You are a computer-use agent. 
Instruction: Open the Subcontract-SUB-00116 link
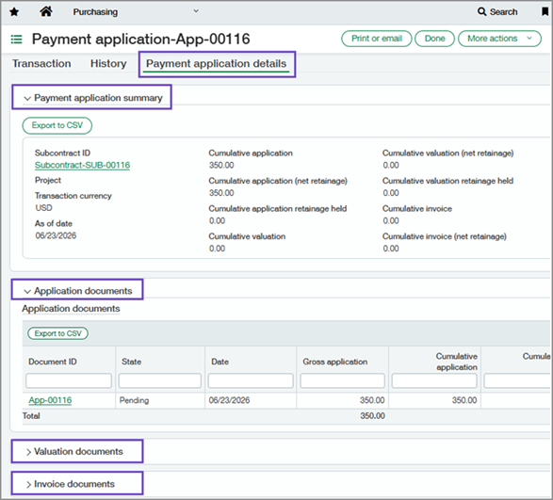coord(82,165)
